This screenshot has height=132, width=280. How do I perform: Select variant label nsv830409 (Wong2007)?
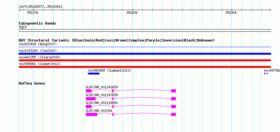click(x=38, y=44)
